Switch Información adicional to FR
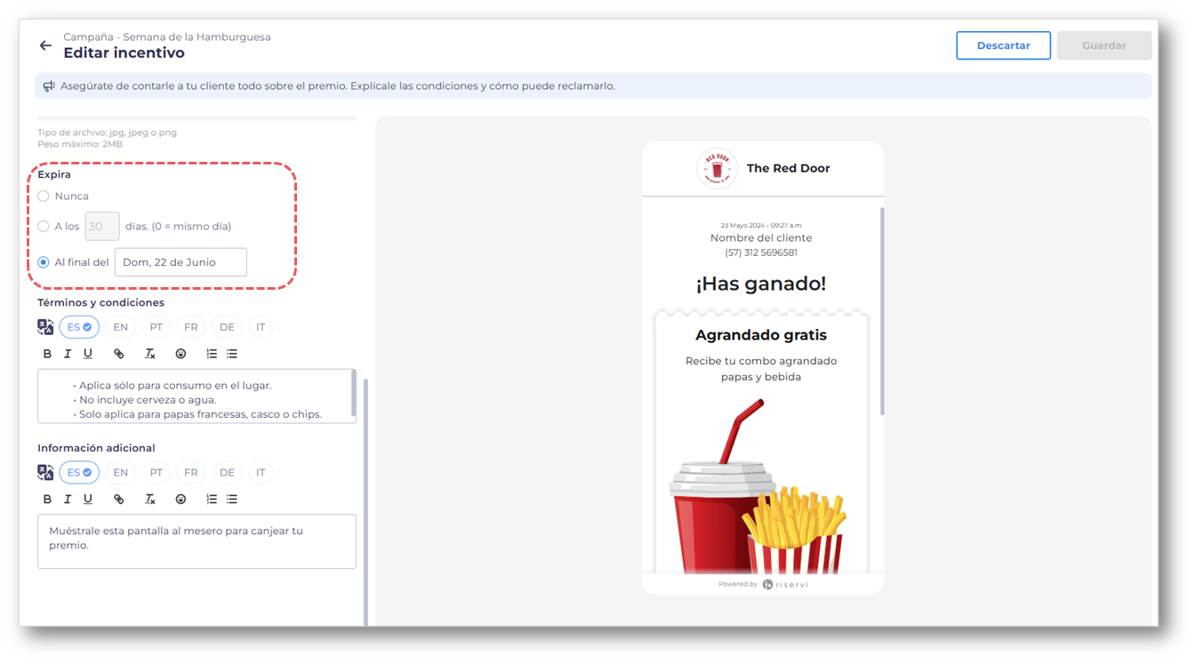Screen dimensions: 1196x664 (x=191, y=473)
